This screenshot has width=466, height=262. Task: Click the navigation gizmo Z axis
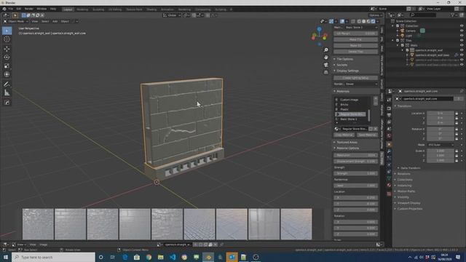(319, 29)
